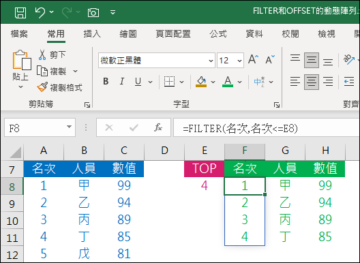Cut selection with 剪下
Screen dimensions: 360x263
point(52,55)
